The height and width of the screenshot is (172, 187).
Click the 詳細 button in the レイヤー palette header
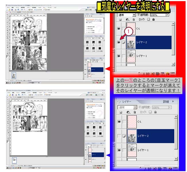pyautogui.click(x=166, y=101)
